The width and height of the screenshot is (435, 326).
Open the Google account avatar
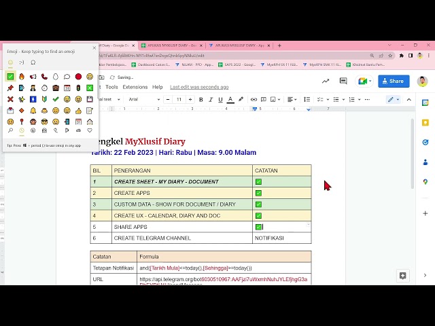(x=422, y=81)
